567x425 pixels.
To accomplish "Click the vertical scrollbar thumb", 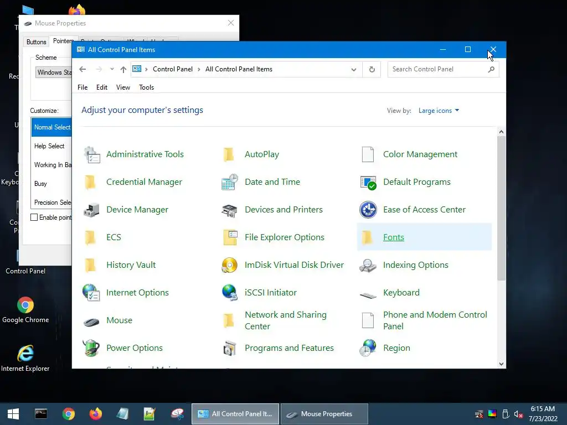I will click(x=501, y=208).
